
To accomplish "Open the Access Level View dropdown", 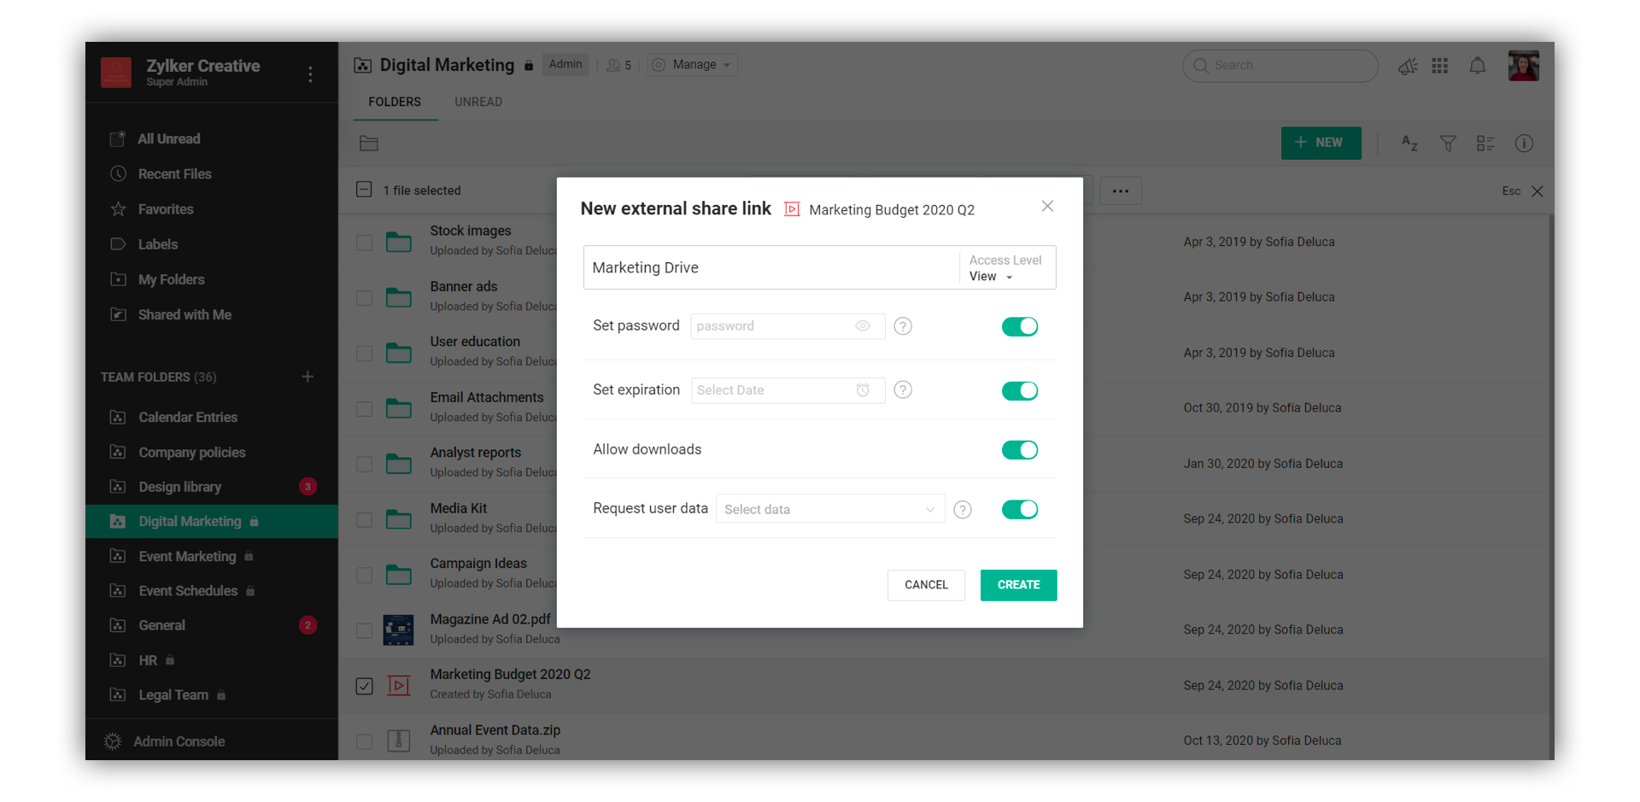I will coord(993,277).
